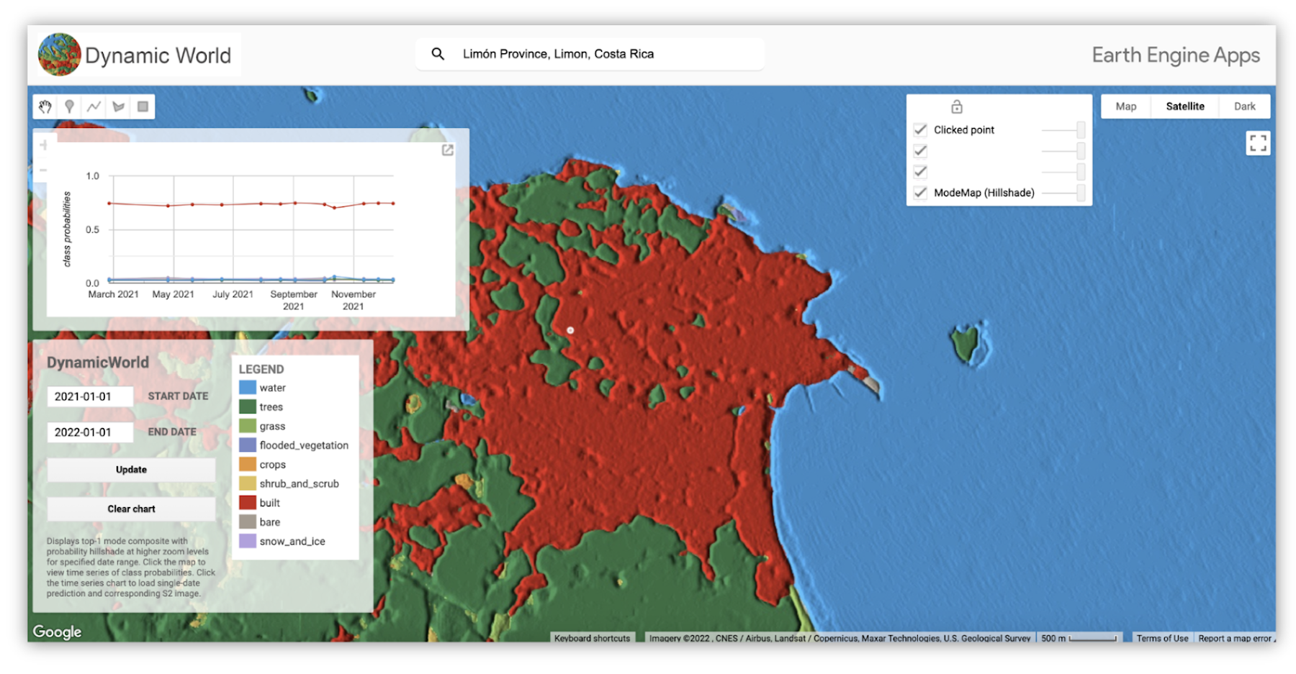The height and width of the screenshot is (674, 1296).
Task: Click the grass legend swatch
Action: [248, 426]
